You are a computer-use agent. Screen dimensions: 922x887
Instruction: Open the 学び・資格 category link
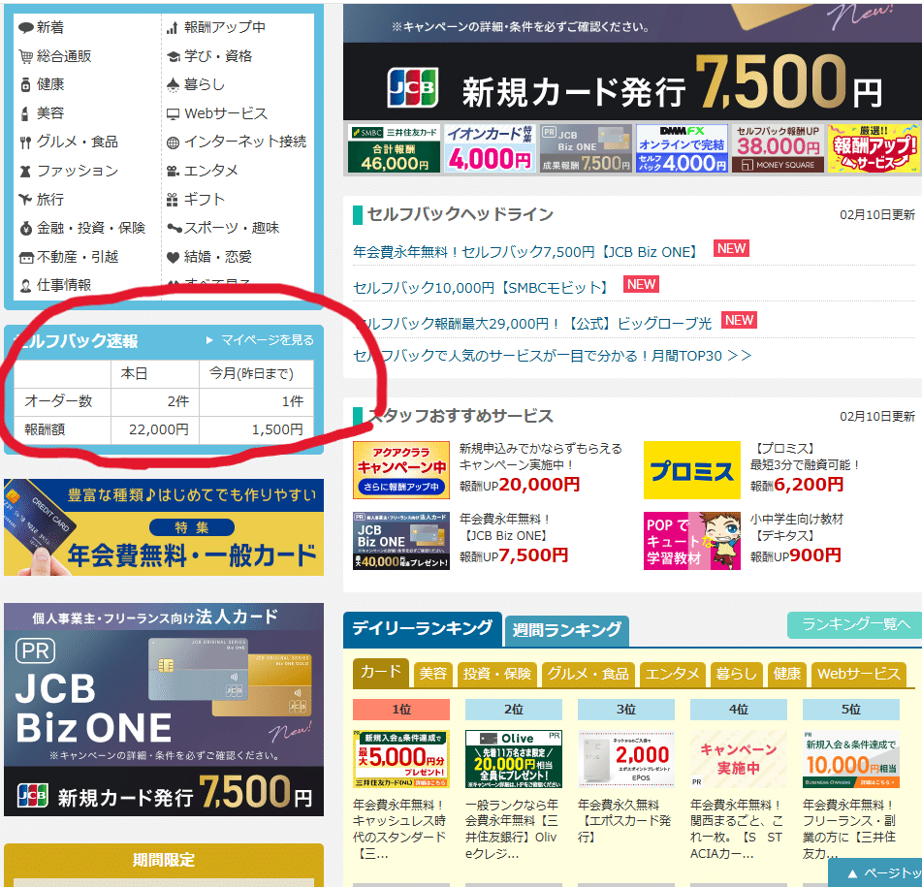pyautogui.click(x=218, y=56)
